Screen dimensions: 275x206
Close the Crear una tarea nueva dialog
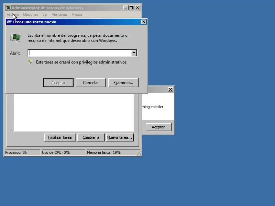pos(143,22)
